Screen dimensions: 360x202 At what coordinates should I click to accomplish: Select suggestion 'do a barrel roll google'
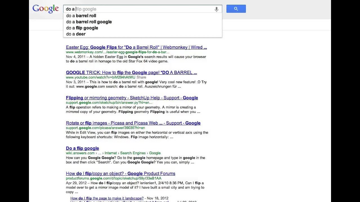coord(143,22)
